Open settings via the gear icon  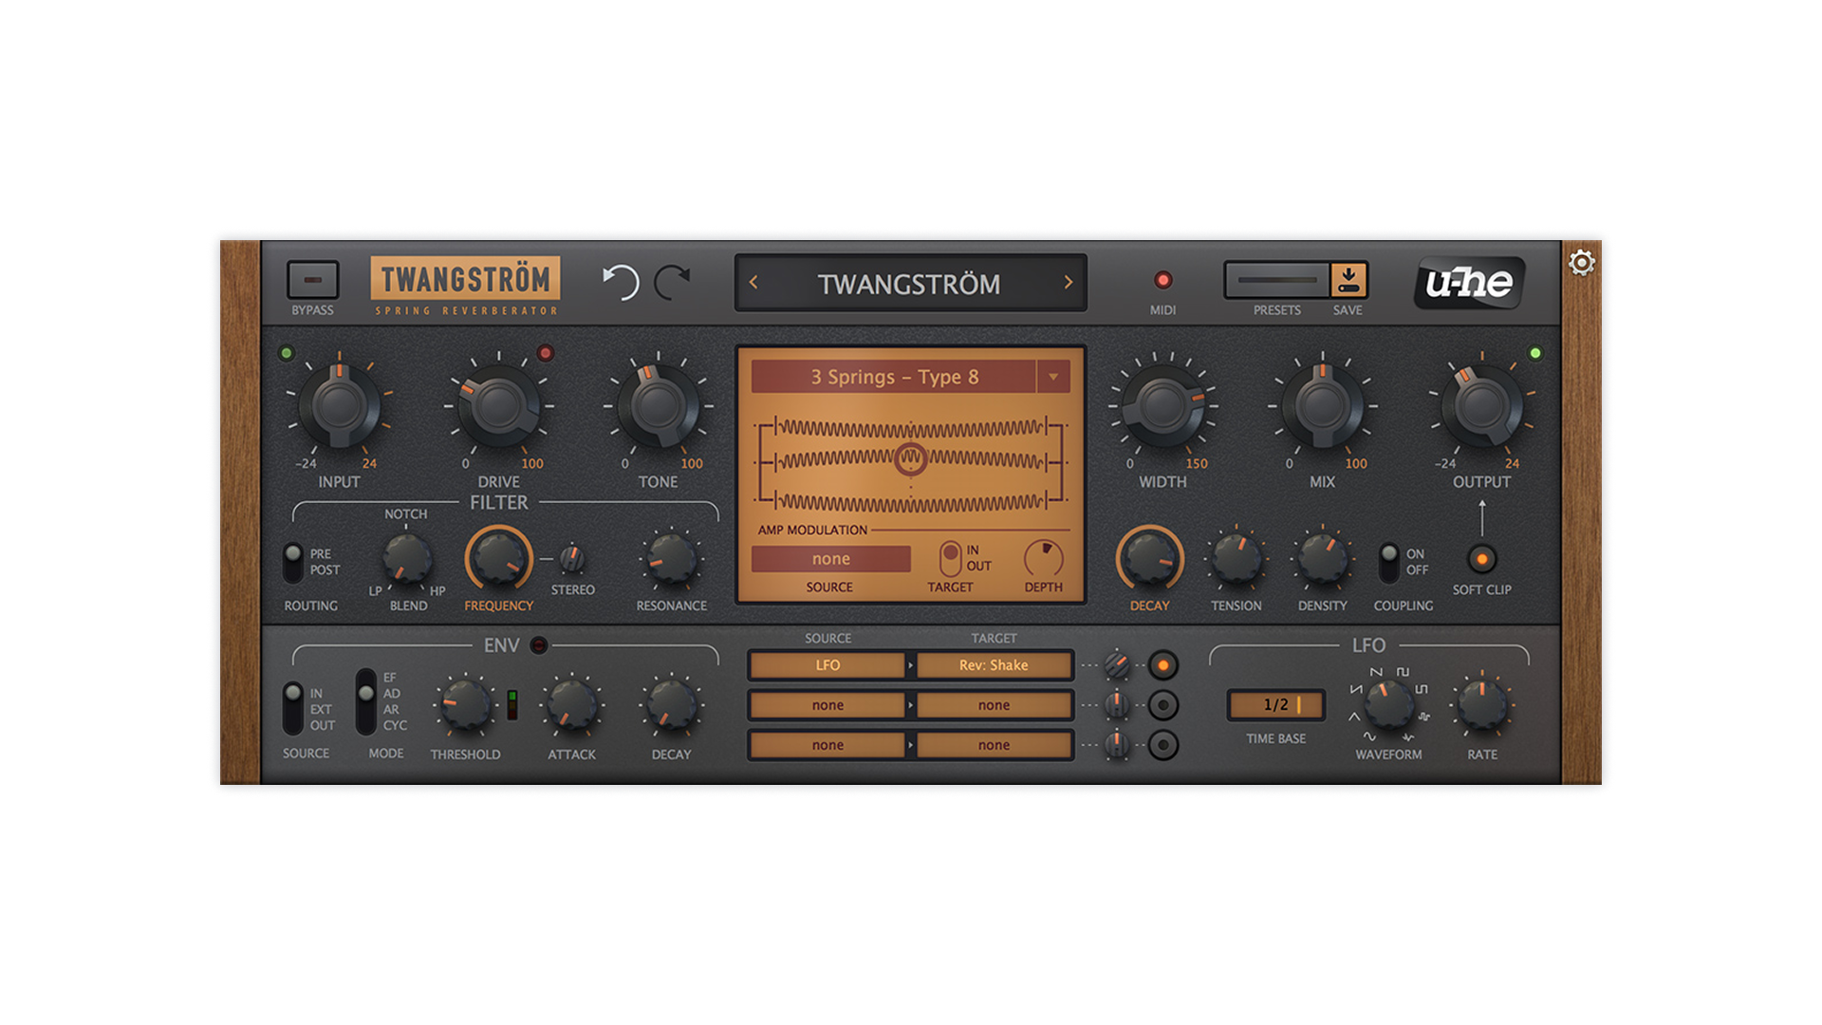(x=1581, y=263)
